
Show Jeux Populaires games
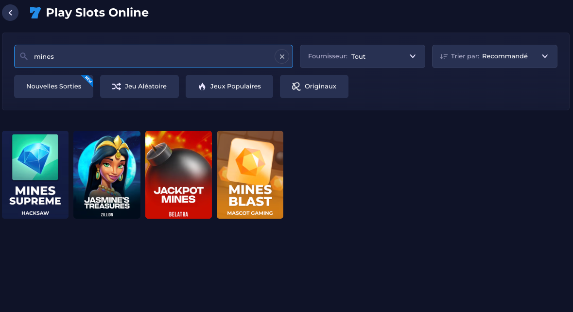(229, 87)
